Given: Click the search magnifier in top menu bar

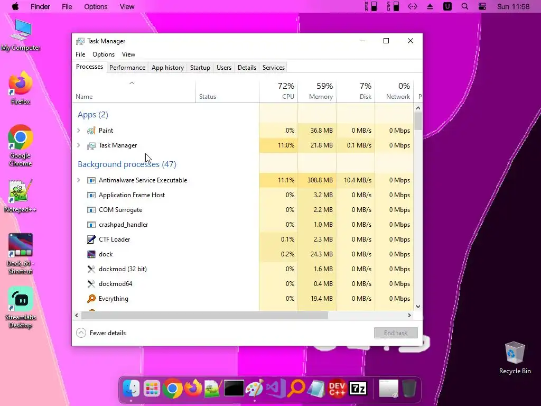Looking at the screenshot, I should 465,6.
